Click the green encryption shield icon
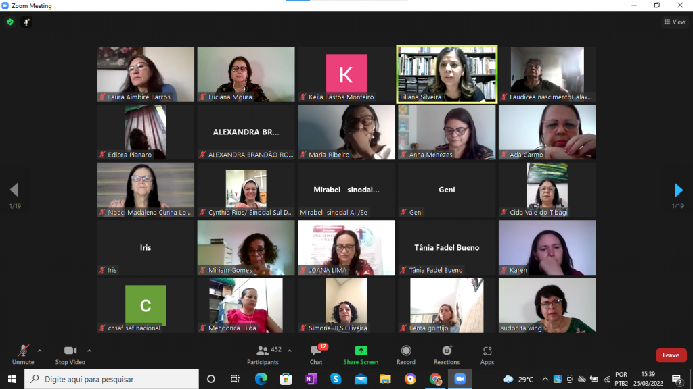Viewport: 693px width, 389px height. pyautogui.click(x=10, y=22)
